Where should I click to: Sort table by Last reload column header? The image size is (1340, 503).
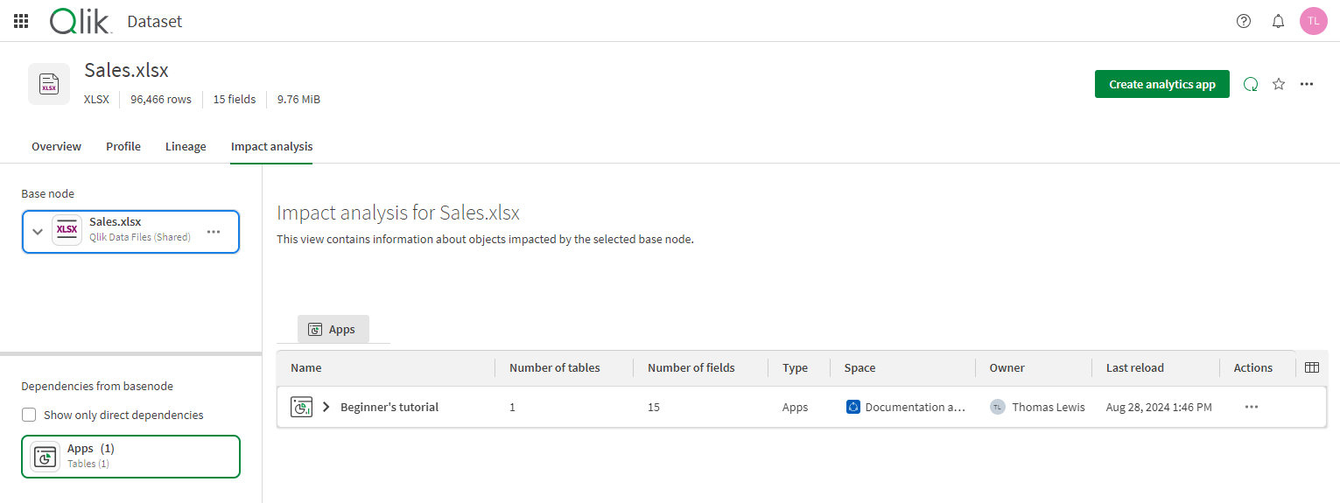[x=1134, y=367]
